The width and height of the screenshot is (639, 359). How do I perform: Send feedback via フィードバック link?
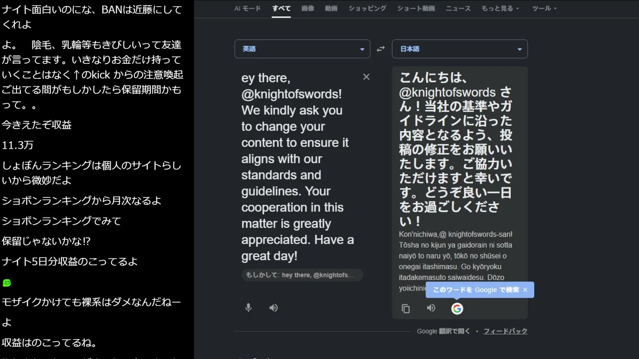[x=505, y=331]
